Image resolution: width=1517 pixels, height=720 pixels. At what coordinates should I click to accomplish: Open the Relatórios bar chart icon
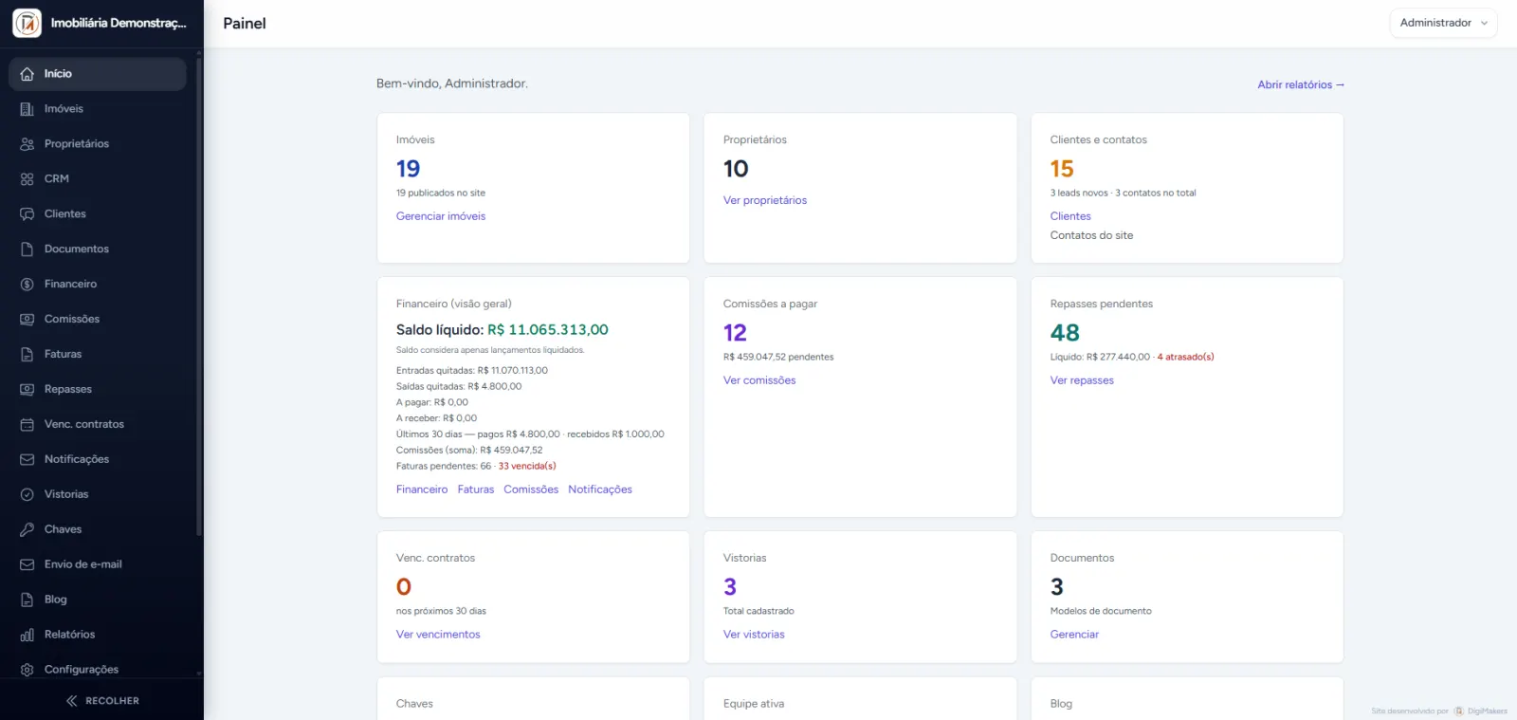coord(27,635)
